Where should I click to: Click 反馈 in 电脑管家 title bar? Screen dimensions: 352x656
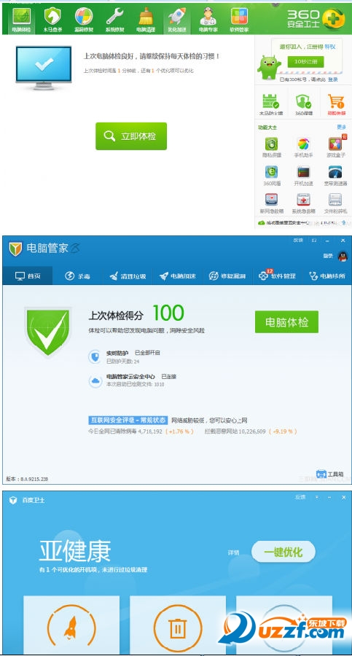point(298,240)
